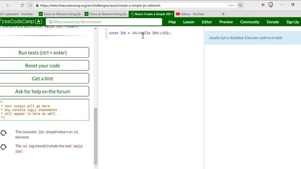The width and height of the screenshot is (301, 169).
Task: Select the 'React: Create a Simple JSX' tab
Action: click(x=151, y=14)
